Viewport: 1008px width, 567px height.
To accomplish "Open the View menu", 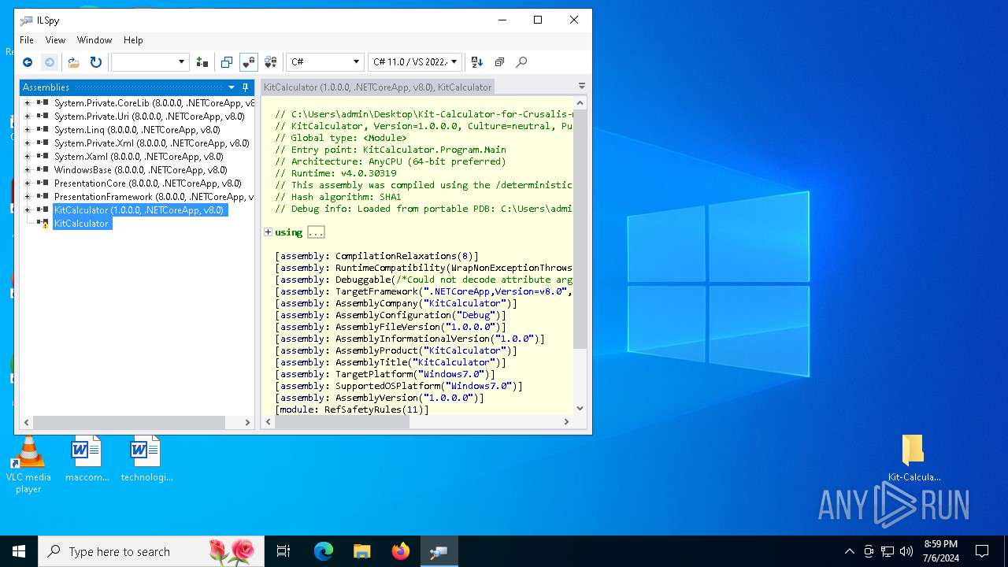I will (x=55, y=40).
